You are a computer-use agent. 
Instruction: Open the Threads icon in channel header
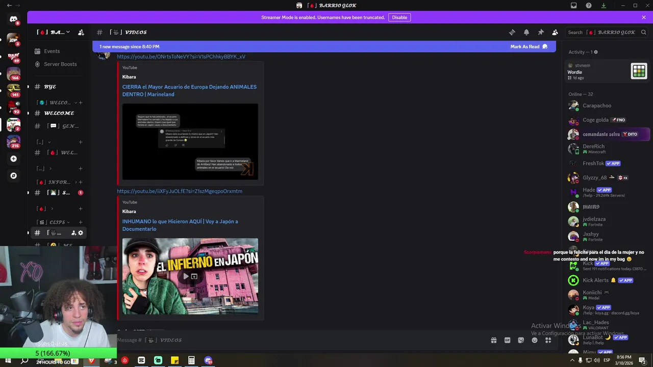[512, 32]
